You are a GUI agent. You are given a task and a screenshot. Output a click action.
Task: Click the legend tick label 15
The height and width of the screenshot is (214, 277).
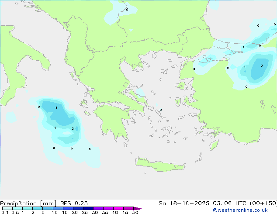pos(65,212)
